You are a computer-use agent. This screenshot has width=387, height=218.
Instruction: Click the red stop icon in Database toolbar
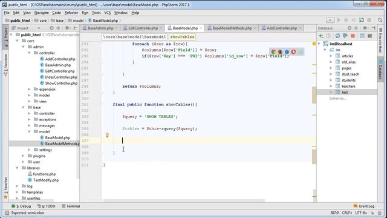tap(353, 36)
